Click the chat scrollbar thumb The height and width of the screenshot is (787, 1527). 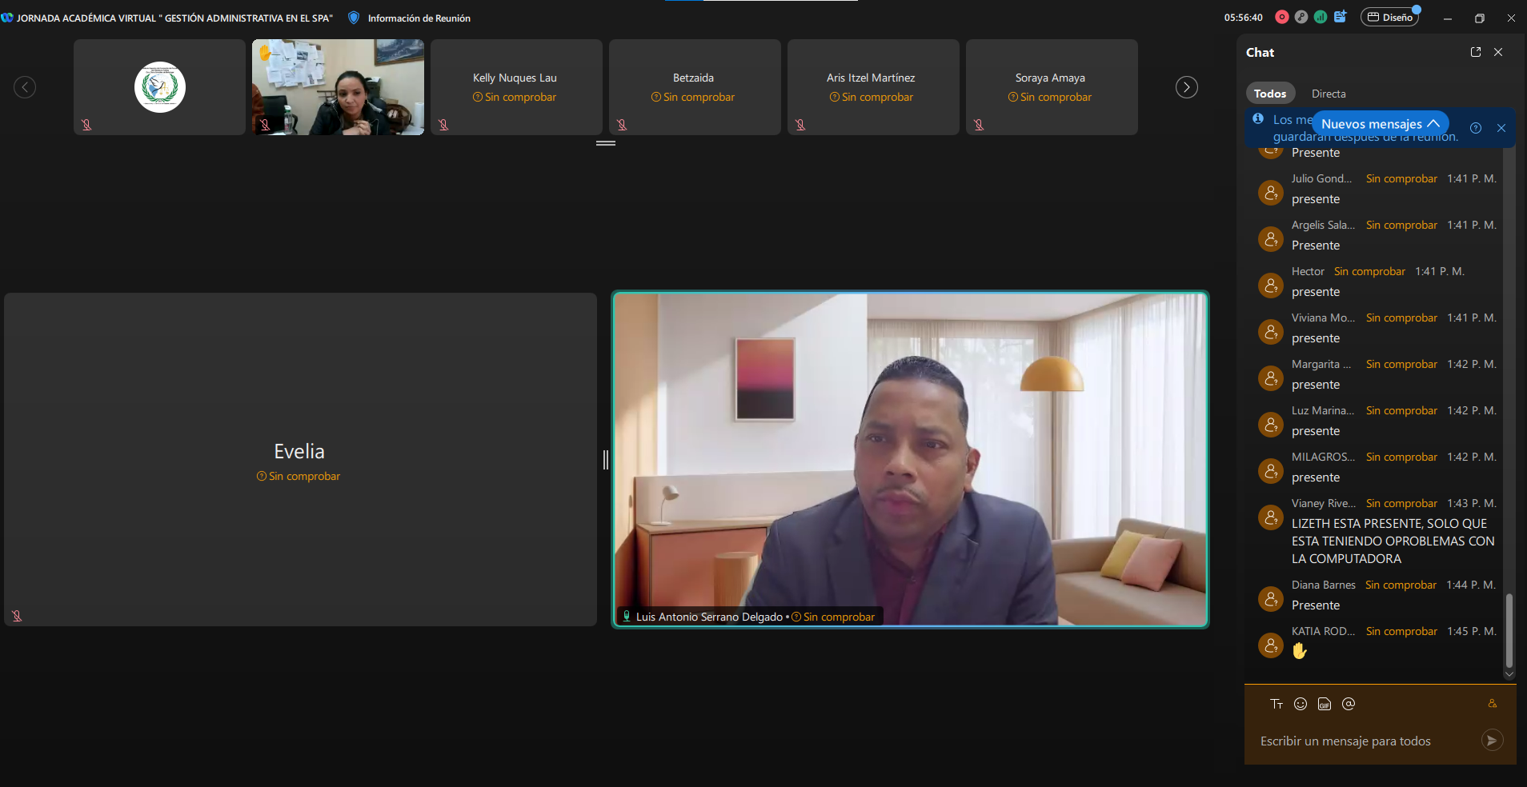(1509, 630)
